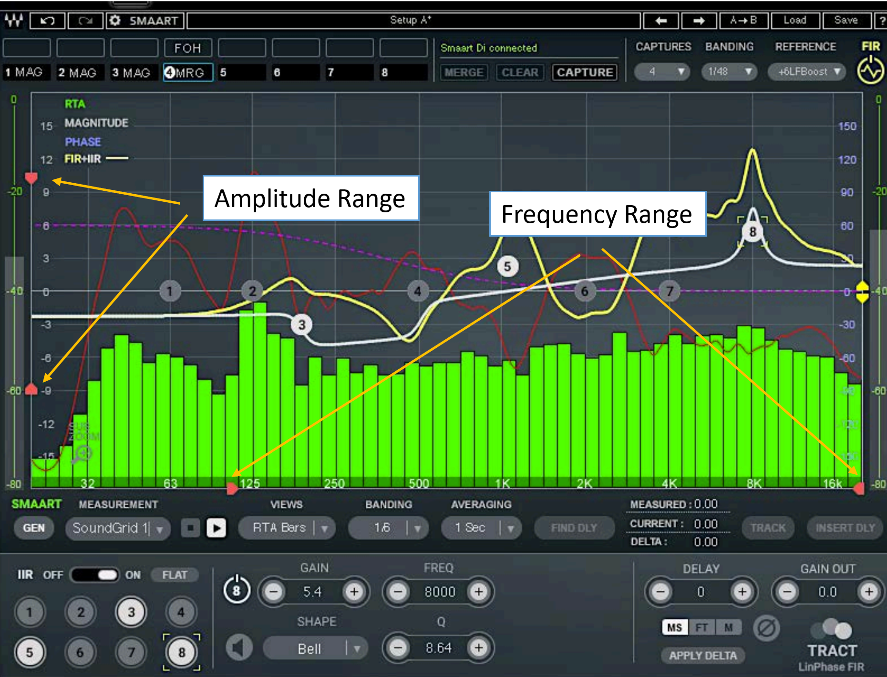Select capture slot 1 MAG
This screenshot has height=677, width=887.
(x=26, y=73)
